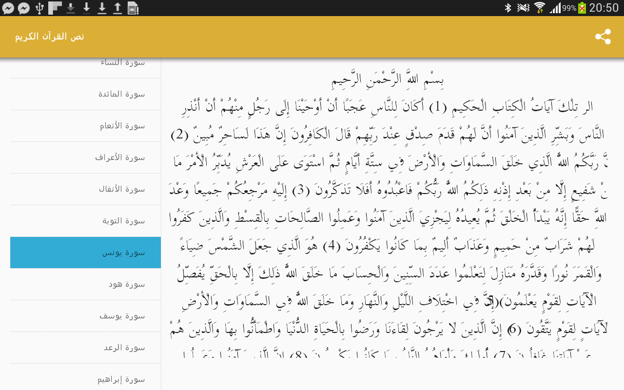Tap the verse number (1) marker
Image resolution: width=624 pixels, height=390 pixels.
click(437, 107)
